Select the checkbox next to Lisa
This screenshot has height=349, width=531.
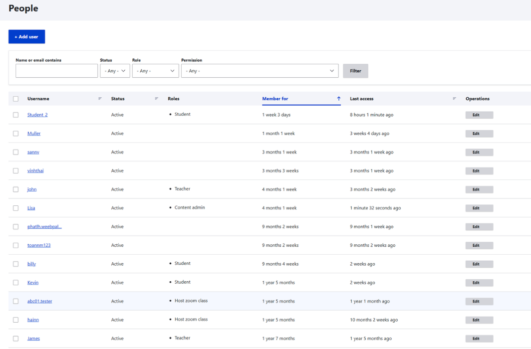tap(16, 208)
